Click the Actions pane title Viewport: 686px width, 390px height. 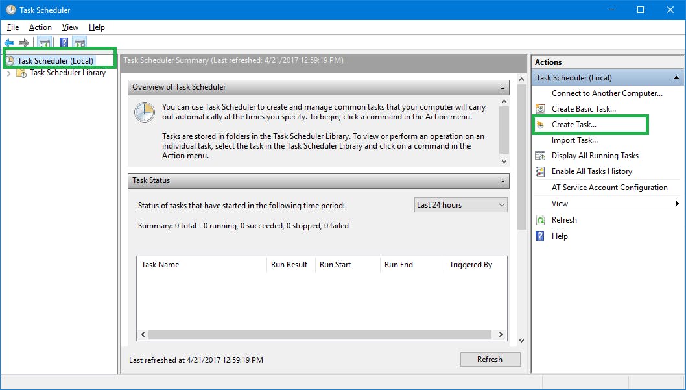[x=548, y=62]
